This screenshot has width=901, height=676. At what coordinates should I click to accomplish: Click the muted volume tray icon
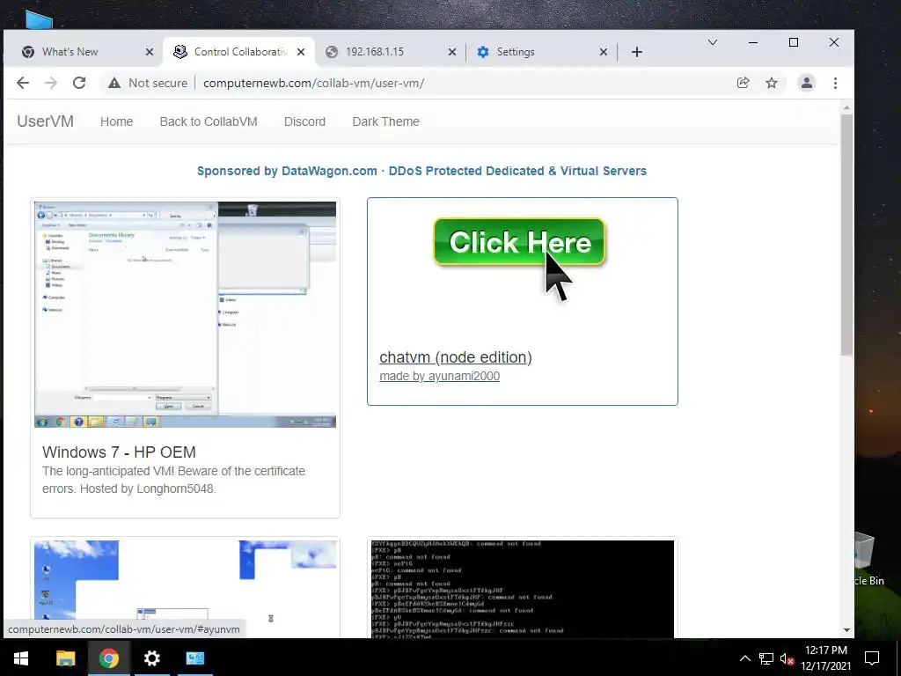coord(787,658)
